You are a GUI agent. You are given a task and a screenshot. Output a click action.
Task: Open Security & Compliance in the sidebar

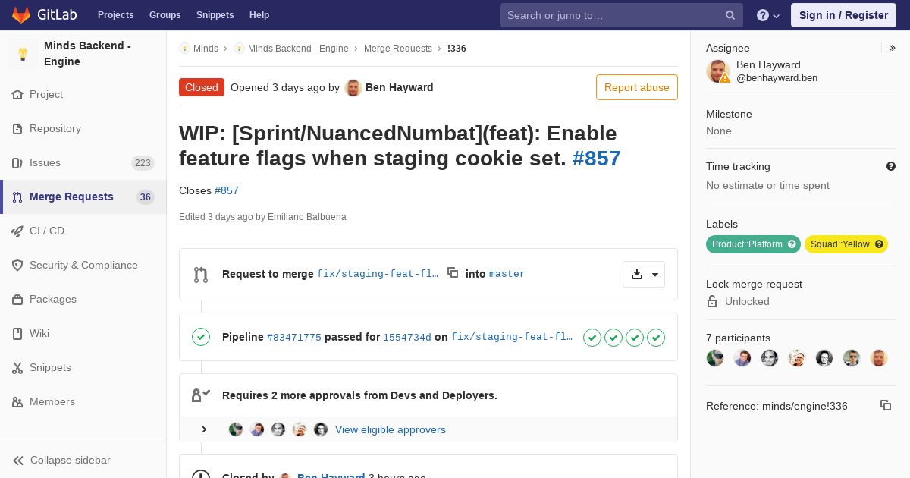tap(83, 265)
